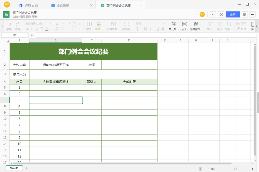
Task: Toggle underline formatting in the toolbar
Action: (x=37, y=28)
